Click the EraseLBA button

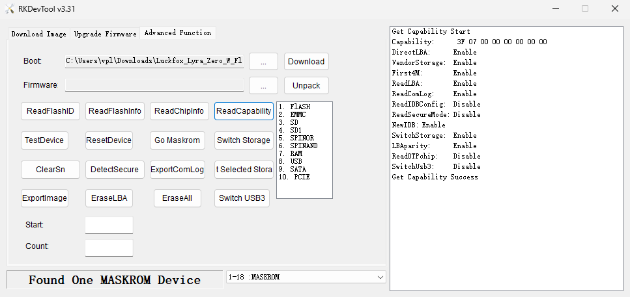109,198
